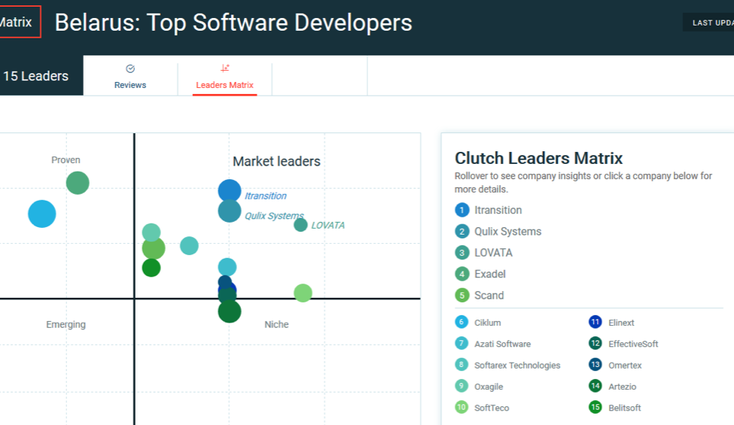Click the Leaders Matrix tab chart icon
The height and width of the screenshot is (425, 734).
tap(224, 68)
